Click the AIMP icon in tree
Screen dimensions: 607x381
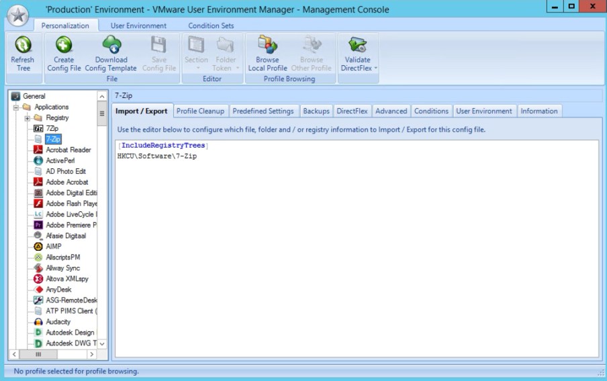38,246
